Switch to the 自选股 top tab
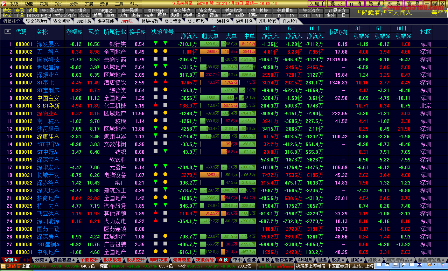This screenshot has height=271, width=448. coord(289,21)
